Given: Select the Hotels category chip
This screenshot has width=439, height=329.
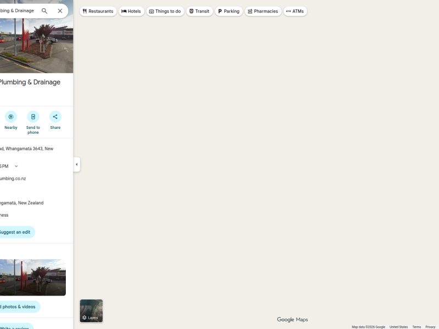Looking at the screenshot, I should click(x=132, y=11).
